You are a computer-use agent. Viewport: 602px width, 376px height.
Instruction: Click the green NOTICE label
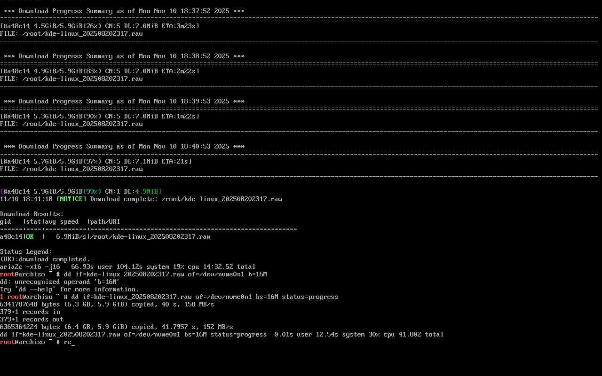[71, 199]
